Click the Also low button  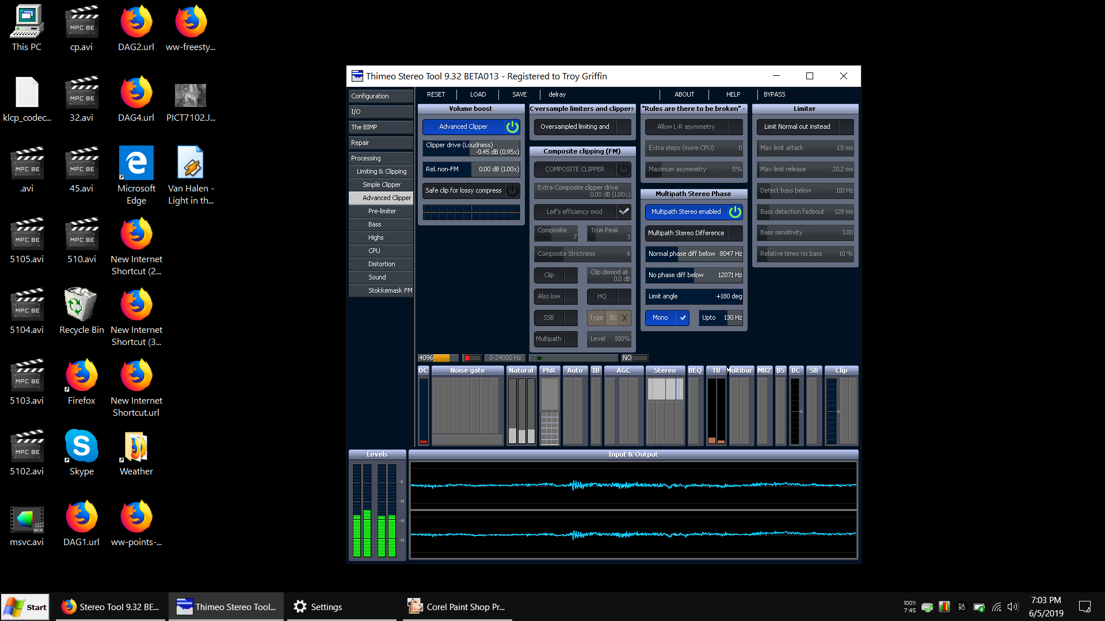(555, 296)
